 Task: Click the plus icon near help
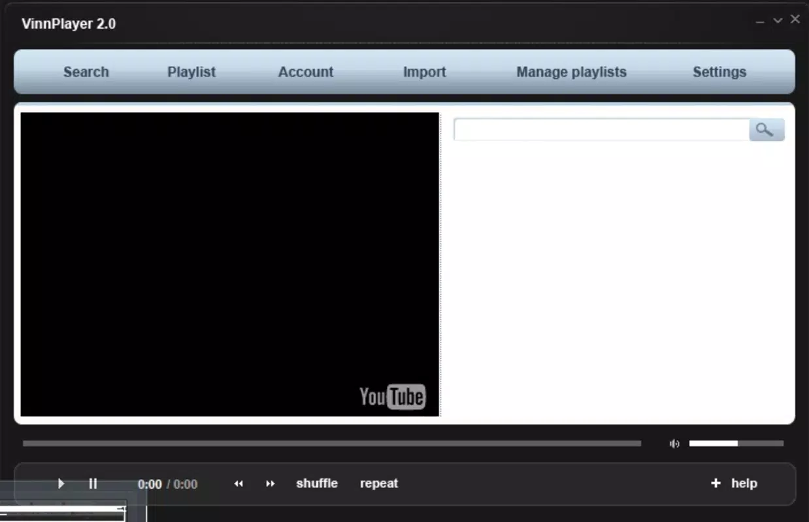[716, 483]
